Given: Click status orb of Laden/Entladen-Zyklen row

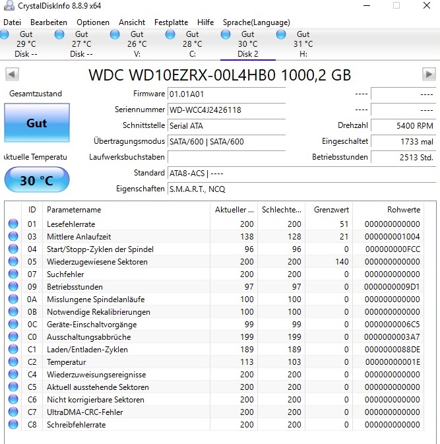Looking at the screenshot, I should click(13, 350).
